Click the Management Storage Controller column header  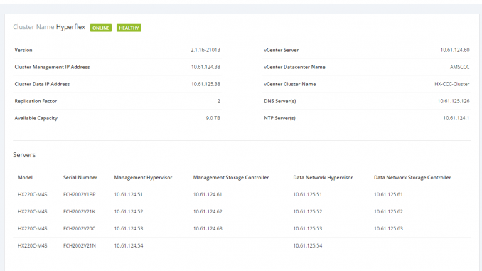click(231, 178)
